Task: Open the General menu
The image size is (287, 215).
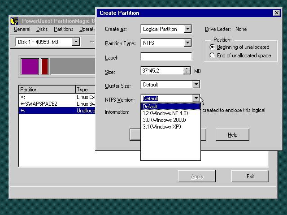Action: [22, 29]
